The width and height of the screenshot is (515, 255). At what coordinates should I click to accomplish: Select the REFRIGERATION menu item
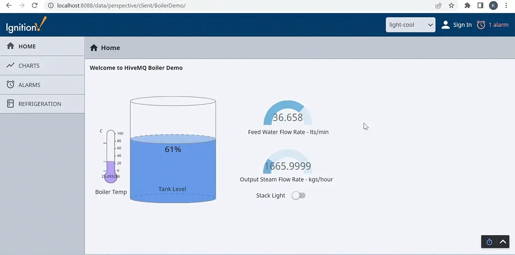click(x=42, y=104)
